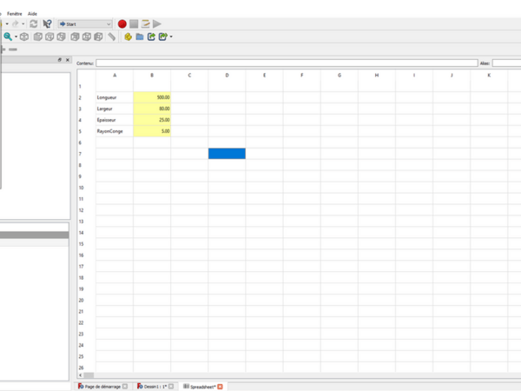Screen dimensions: 521x391
Task: Click the create part yellow icon
Action: (x=128, y=37)
